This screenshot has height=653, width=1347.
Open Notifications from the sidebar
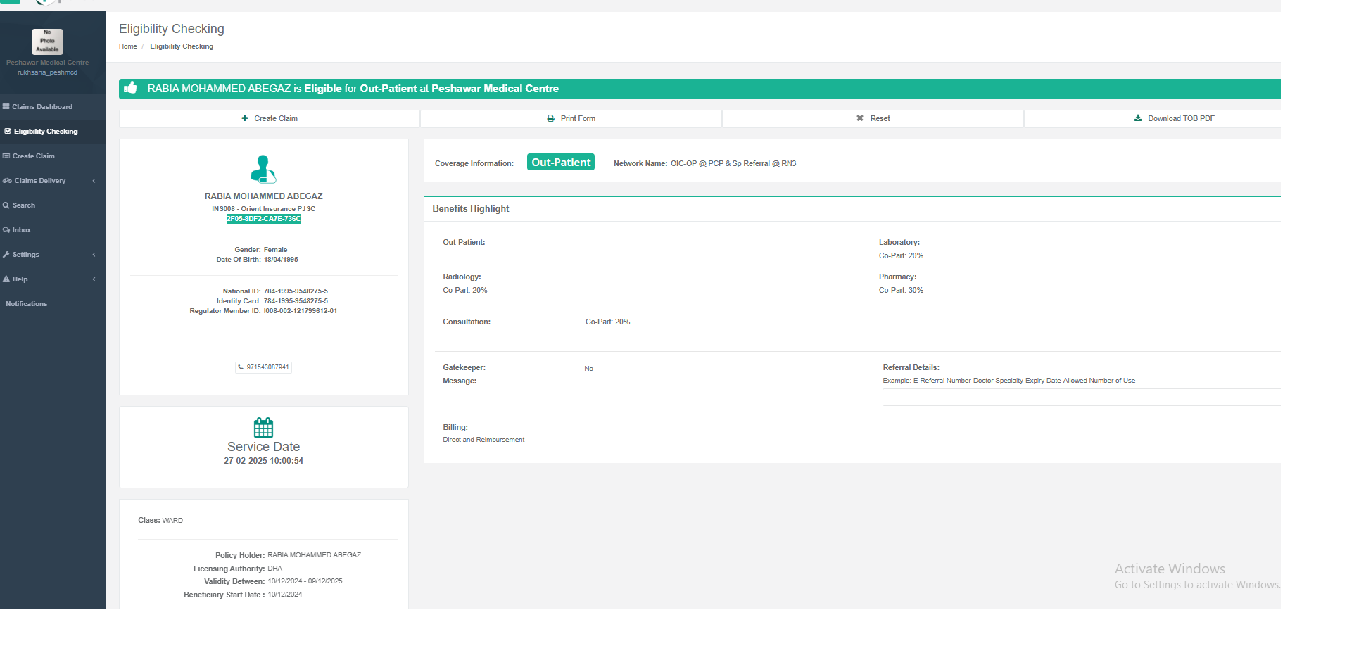(x=27, y=304)
